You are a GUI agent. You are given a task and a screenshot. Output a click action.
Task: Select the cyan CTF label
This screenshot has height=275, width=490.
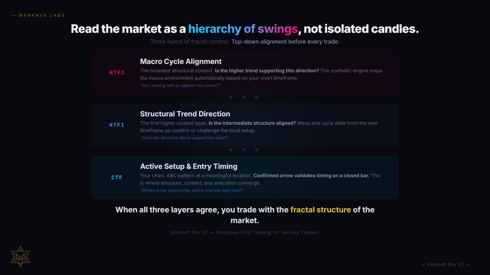click(x=117, y=177)
